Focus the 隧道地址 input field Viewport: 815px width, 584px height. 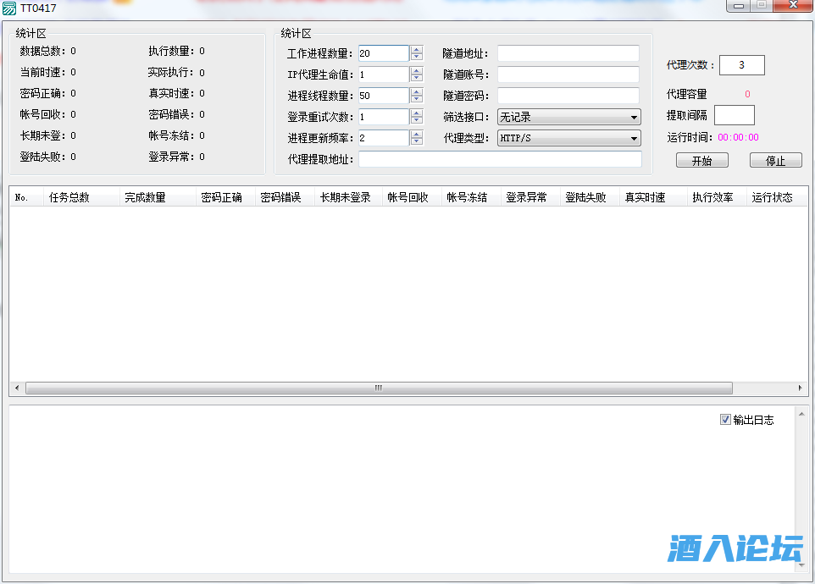point(568,53)
